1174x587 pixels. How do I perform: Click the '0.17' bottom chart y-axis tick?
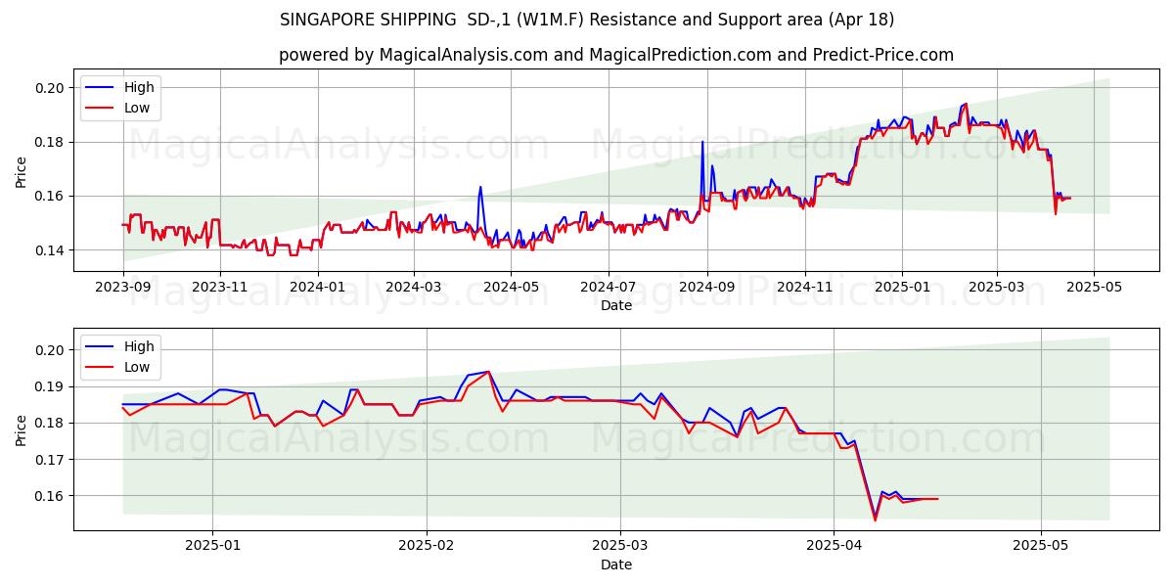point(50,459)
